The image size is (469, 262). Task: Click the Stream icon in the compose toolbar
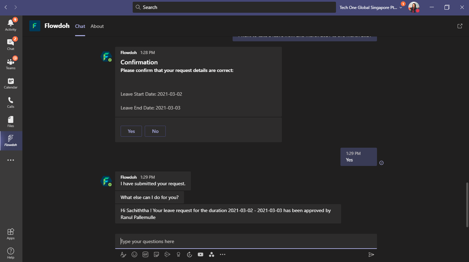[167, 254]
